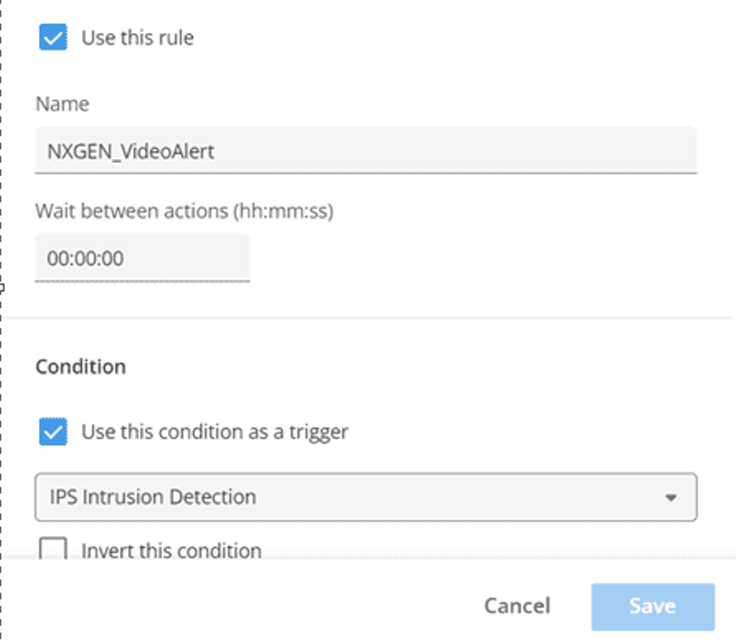Click the dropdown arrow of the condition selector

(671, 498)
